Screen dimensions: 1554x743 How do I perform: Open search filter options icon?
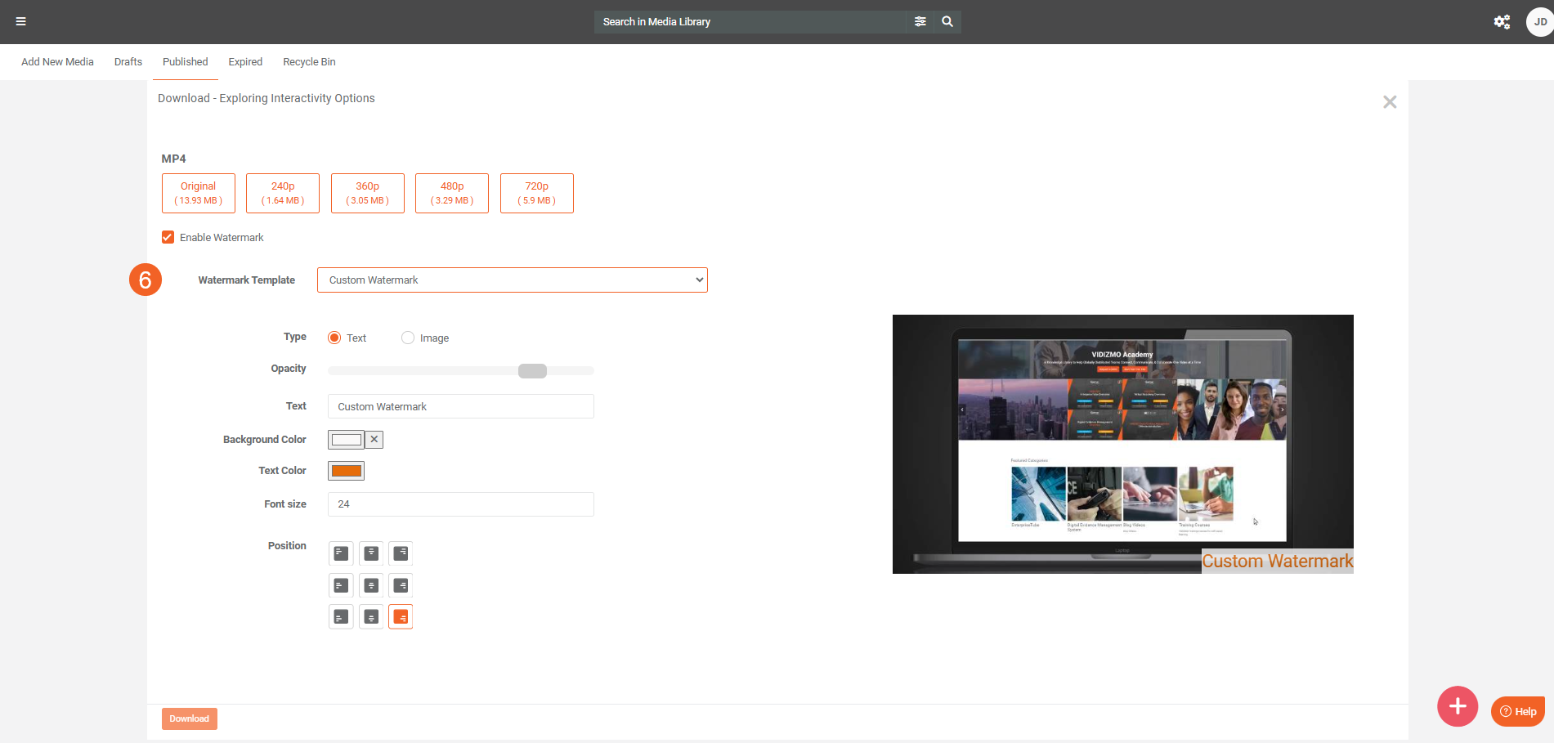coord(920,21)
